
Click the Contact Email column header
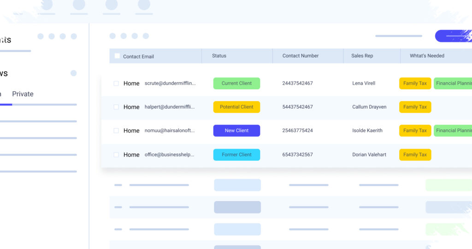pos(138,57)
